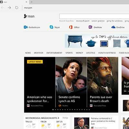Open the WEATHER section
This screenshot has height=129, width=129.
tap(39, 53)
